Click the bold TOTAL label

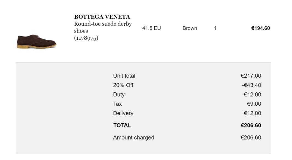click(x=122, y=125)
